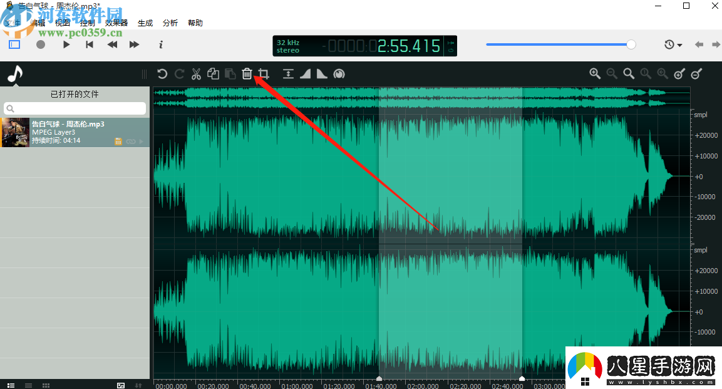
Task: Switch file list to grid view
Action: (x=46, y=385)
